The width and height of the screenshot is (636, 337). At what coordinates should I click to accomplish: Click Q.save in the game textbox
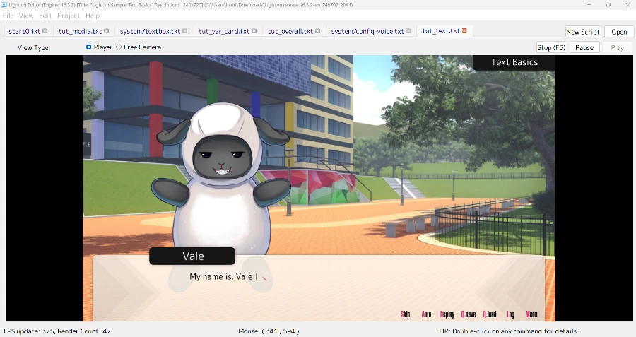[469, 314]
